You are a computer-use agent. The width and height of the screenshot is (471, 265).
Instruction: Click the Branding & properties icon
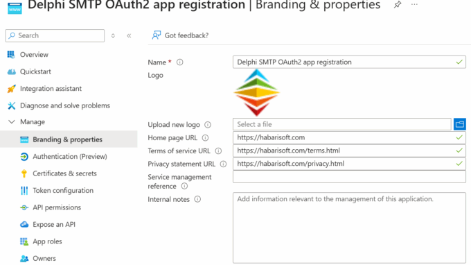(24, 139)
